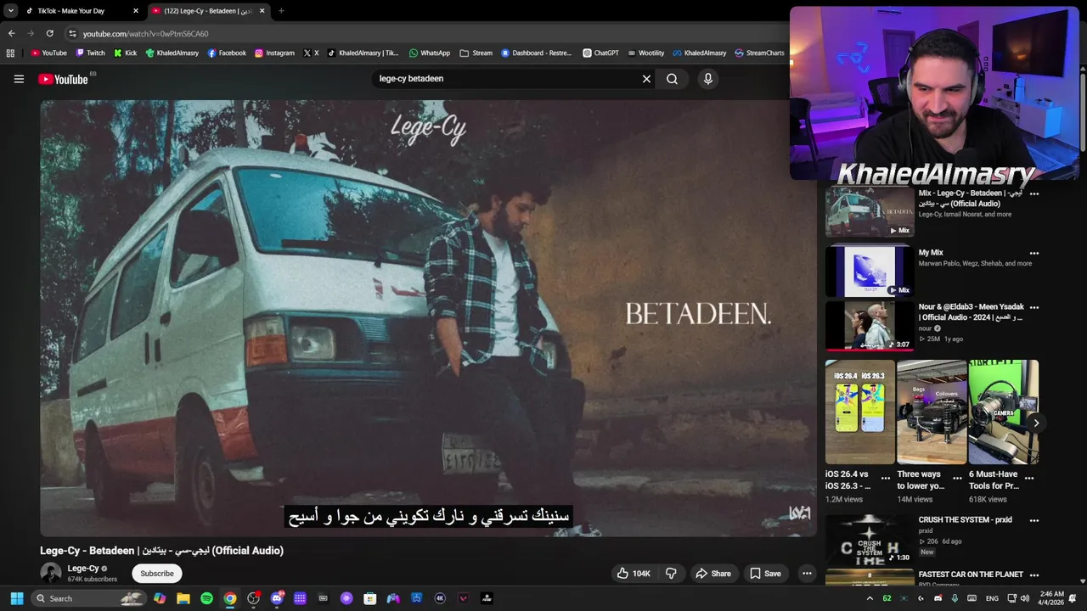This screenshot has width=1087, height=611.
Task: Open File Explorer from the taskbar
Action: (183, 598)
